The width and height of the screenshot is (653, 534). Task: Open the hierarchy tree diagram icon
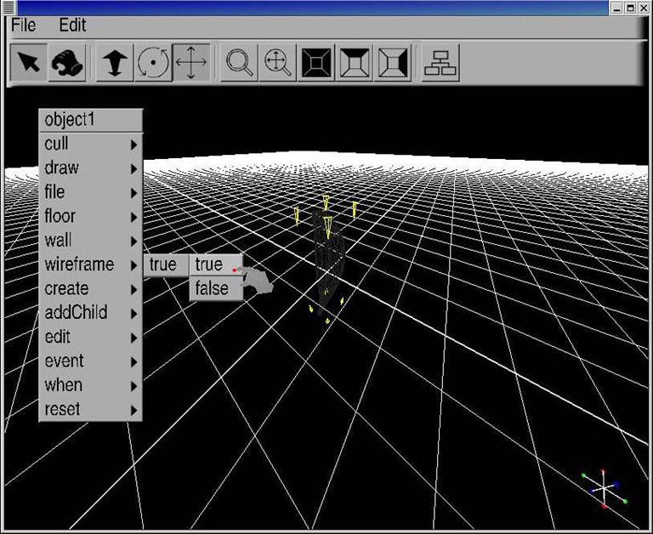440,62
